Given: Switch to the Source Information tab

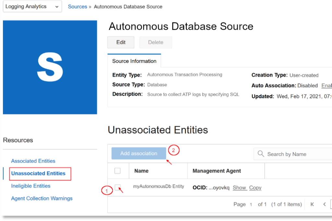Looking at the screenshot, I should (134, 61).
